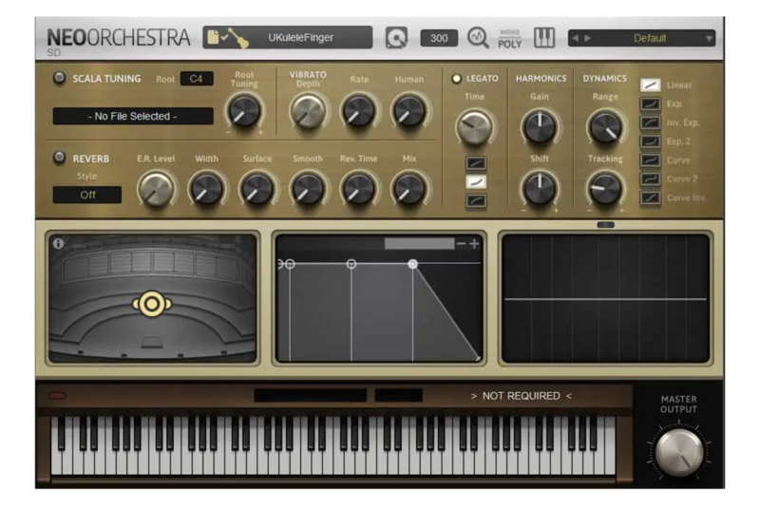Open the Reverb Style Off selector
The height and width of the screenshot is (506, 760).
click(x=87, y=195)
